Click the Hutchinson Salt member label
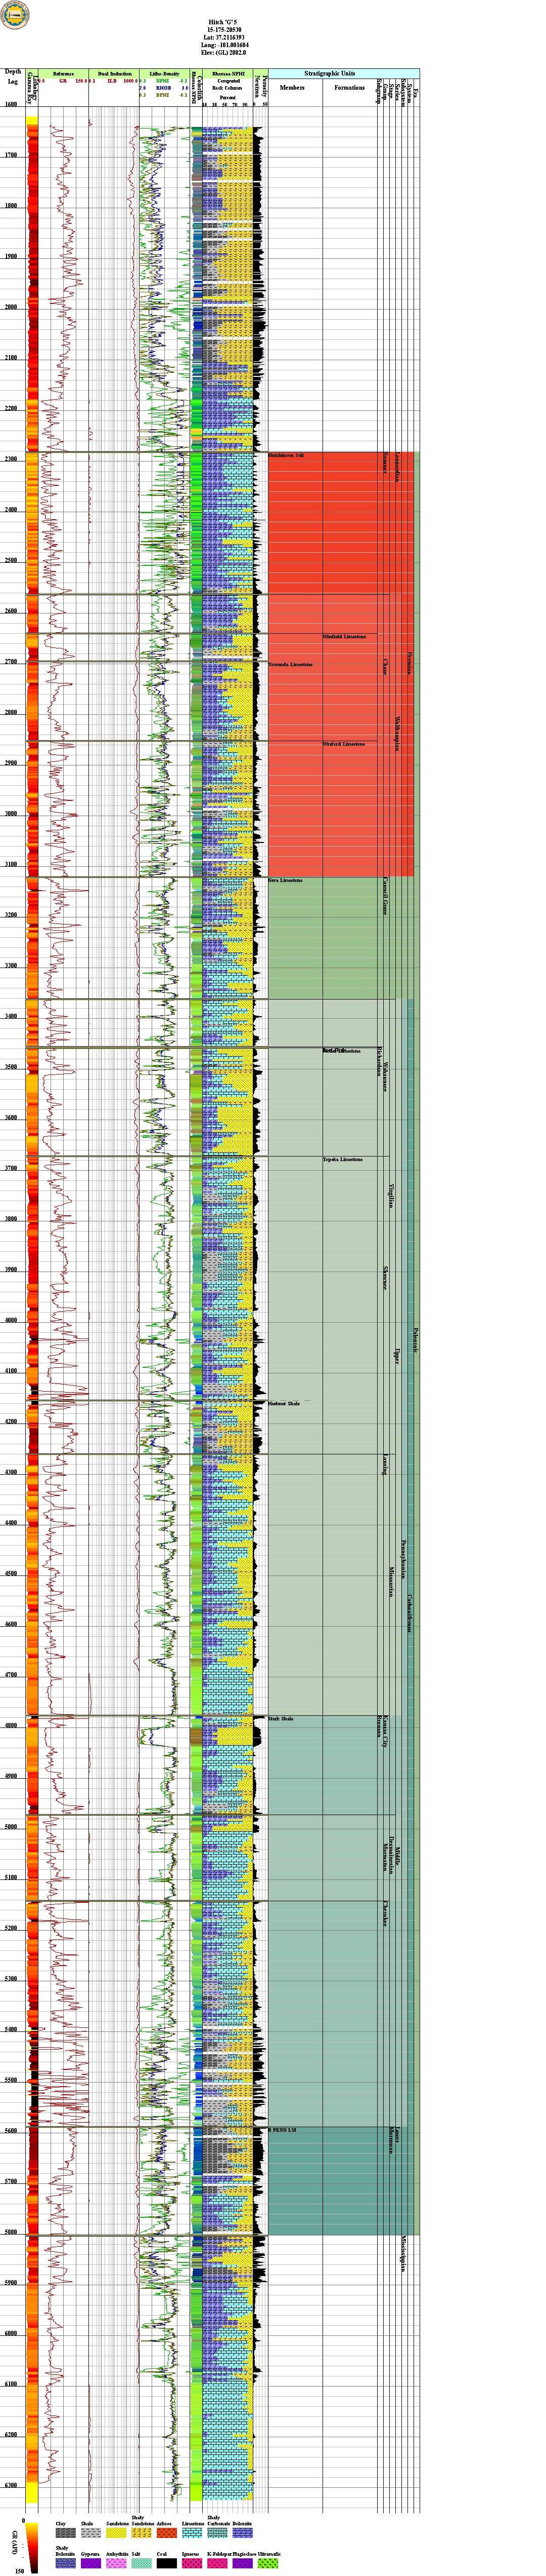546x2576 pixels. pyautogui.click(x=287, y=455)
